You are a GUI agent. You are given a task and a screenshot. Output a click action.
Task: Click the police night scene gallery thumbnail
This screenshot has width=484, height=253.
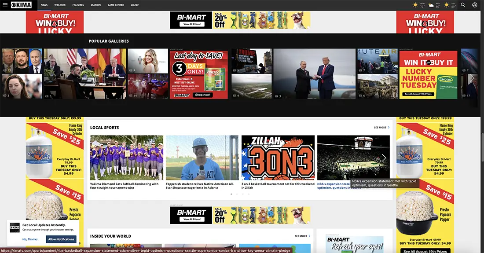(148, 86)
